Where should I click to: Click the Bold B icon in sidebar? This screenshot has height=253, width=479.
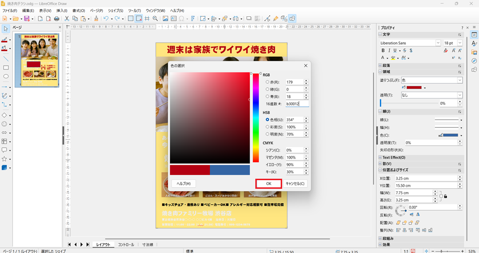[383, 50]
